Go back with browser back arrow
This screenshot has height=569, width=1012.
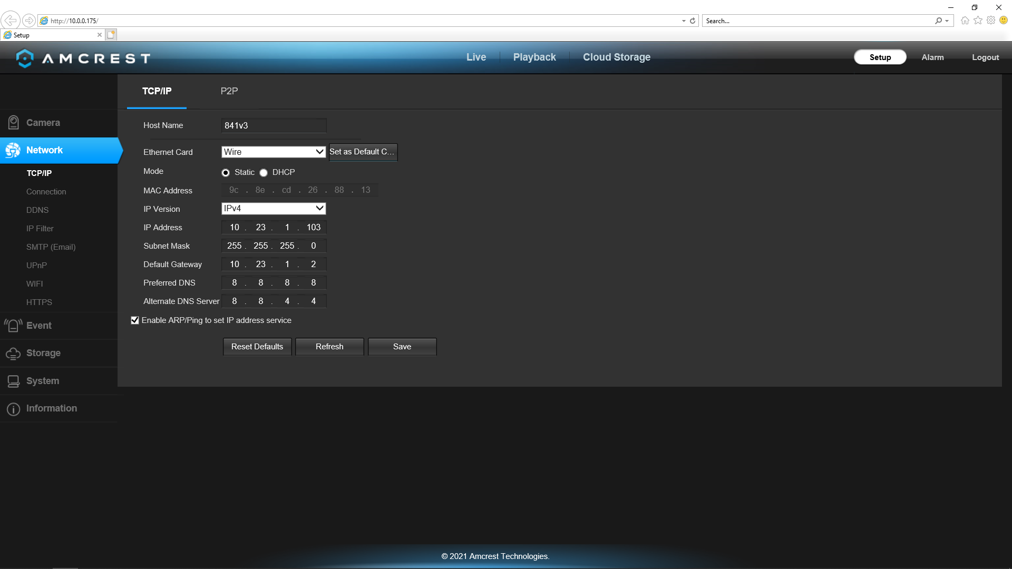click(10, 21)
